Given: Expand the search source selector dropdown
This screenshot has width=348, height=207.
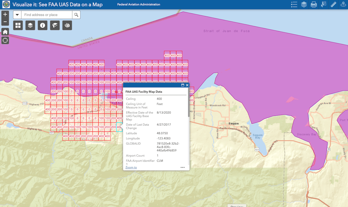Looking at the screenshot, I should (x=17, y=14).
